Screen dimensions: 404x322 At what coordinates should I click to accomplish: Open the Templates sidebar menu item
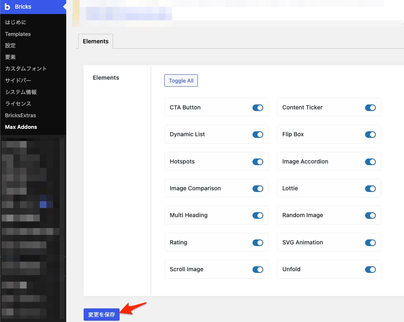[18, 34]
